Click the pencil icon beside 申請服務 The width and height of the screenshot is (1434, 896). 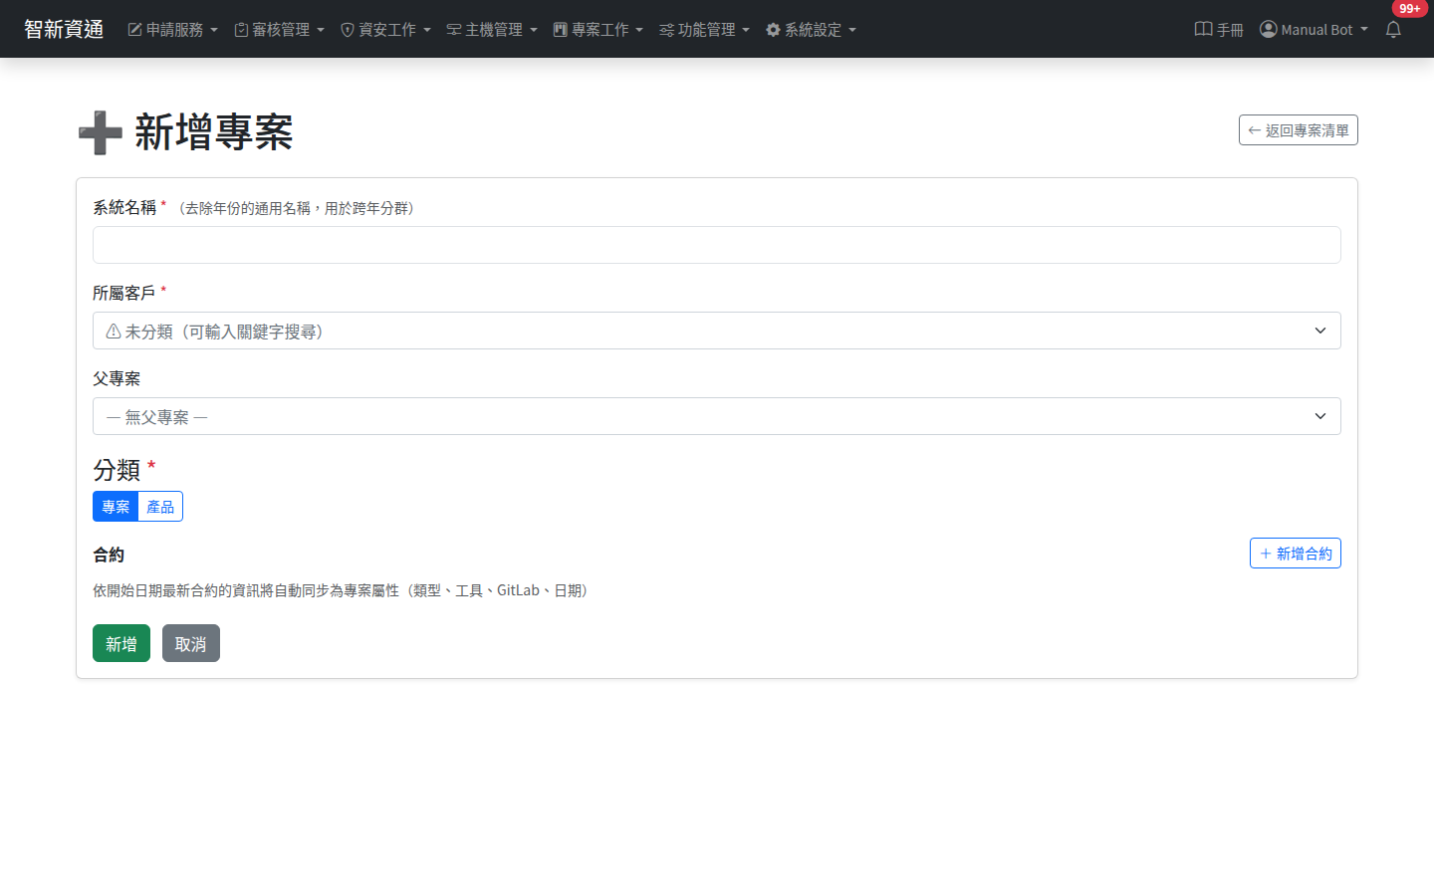coord(134,30)
